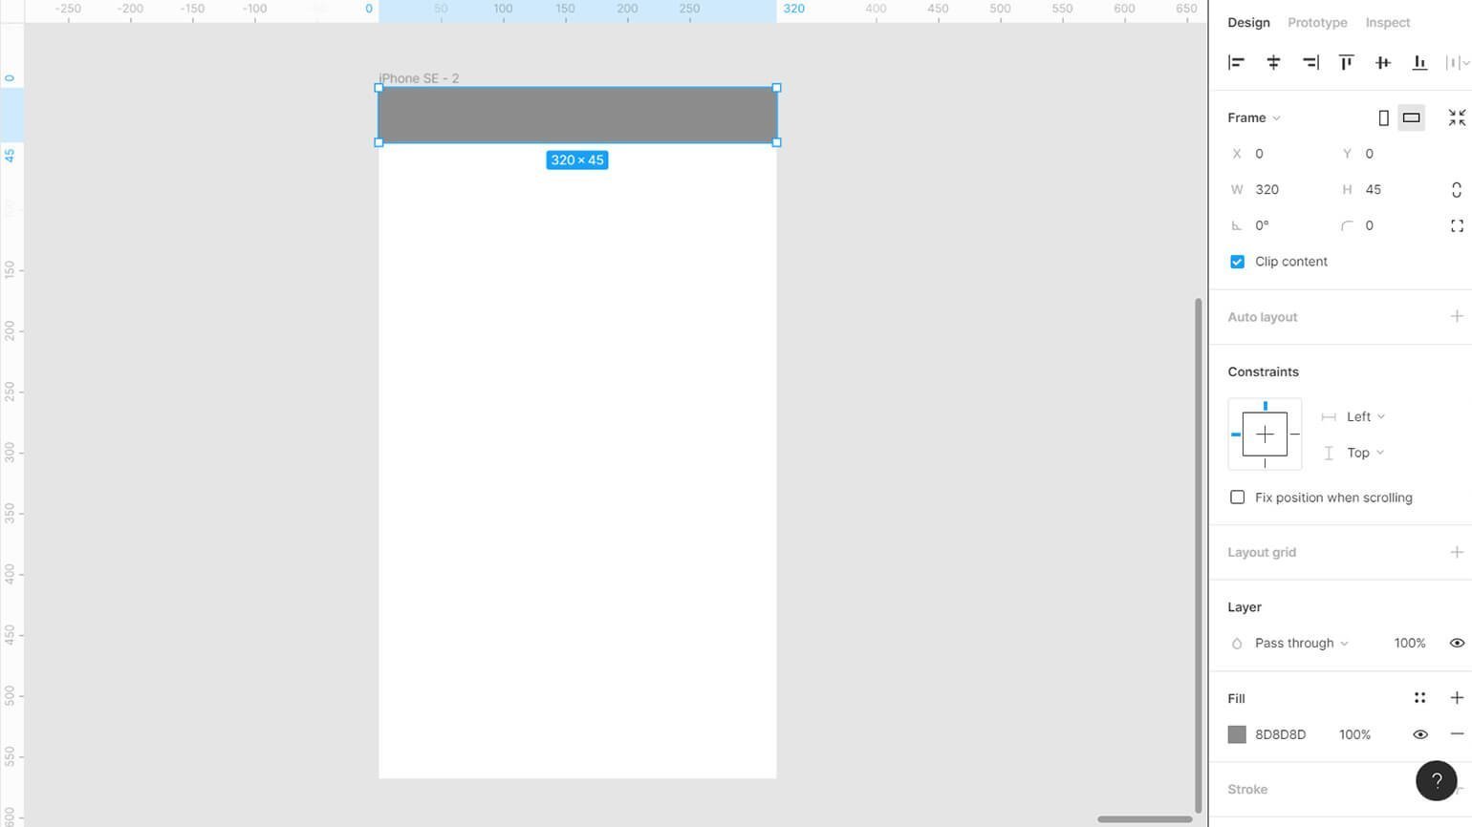Toggle fill visibility eye icon
This screenshot has width=1472, height=827.
pyautogui.click(x=1419, y=734)
